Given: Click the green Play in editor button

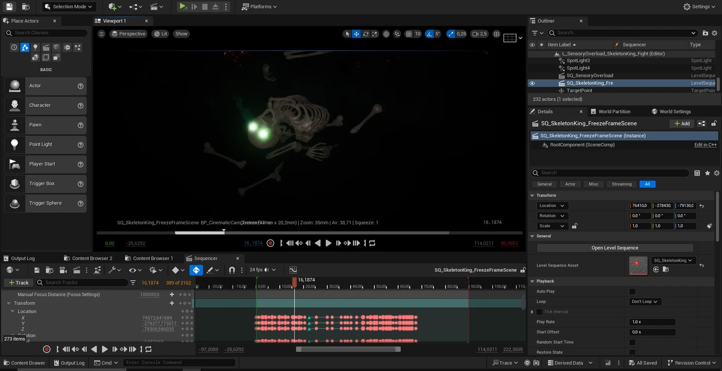Looking at the screenshot, I should coord(183,7).
